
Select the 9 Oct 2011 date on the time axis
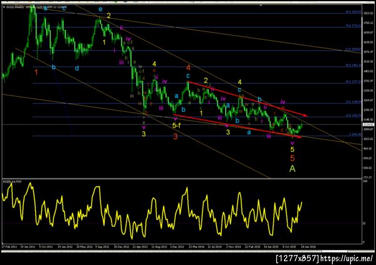pos(46,247)
